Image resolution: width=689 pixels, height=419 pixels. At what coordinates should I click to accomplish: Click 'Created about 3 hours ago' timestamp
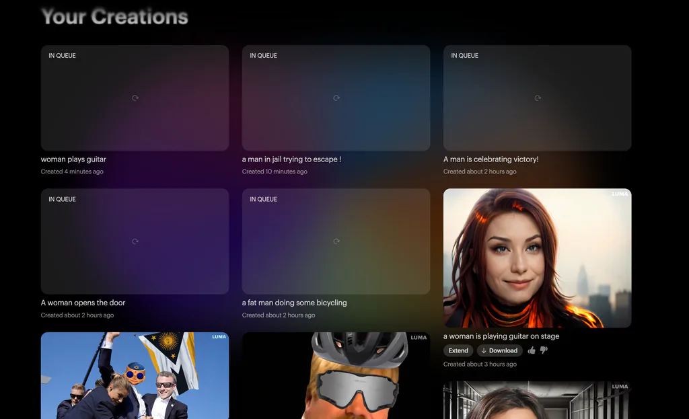[480, 364]
